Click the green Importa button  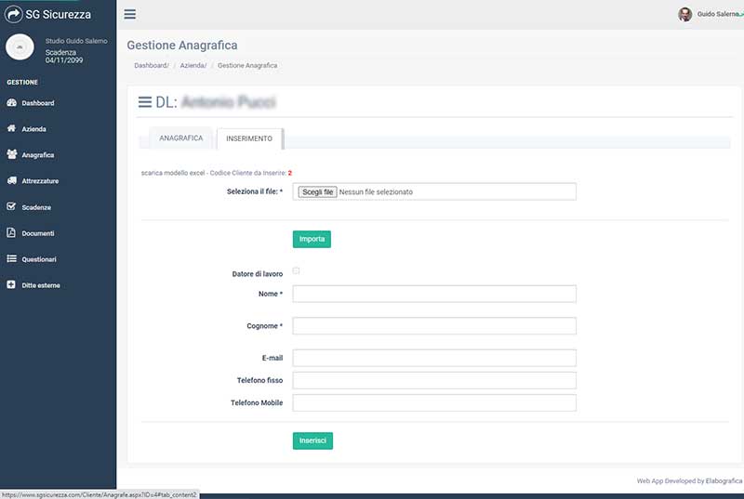312,240
